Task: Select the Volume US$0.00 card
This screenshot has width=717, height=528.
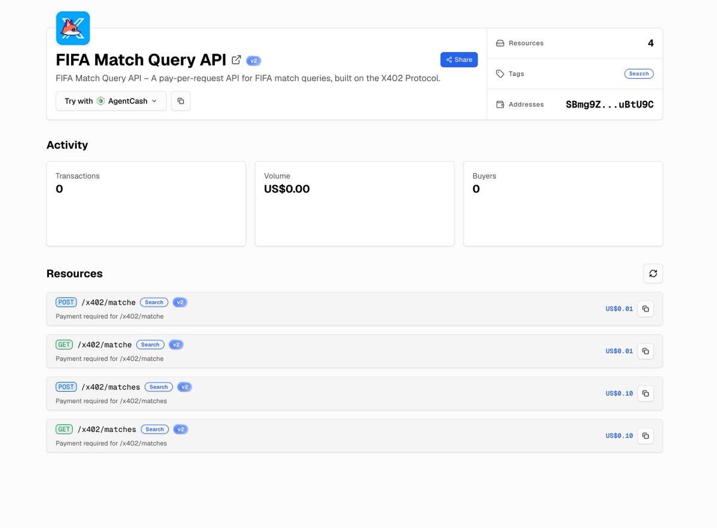Action: point(354,204)
